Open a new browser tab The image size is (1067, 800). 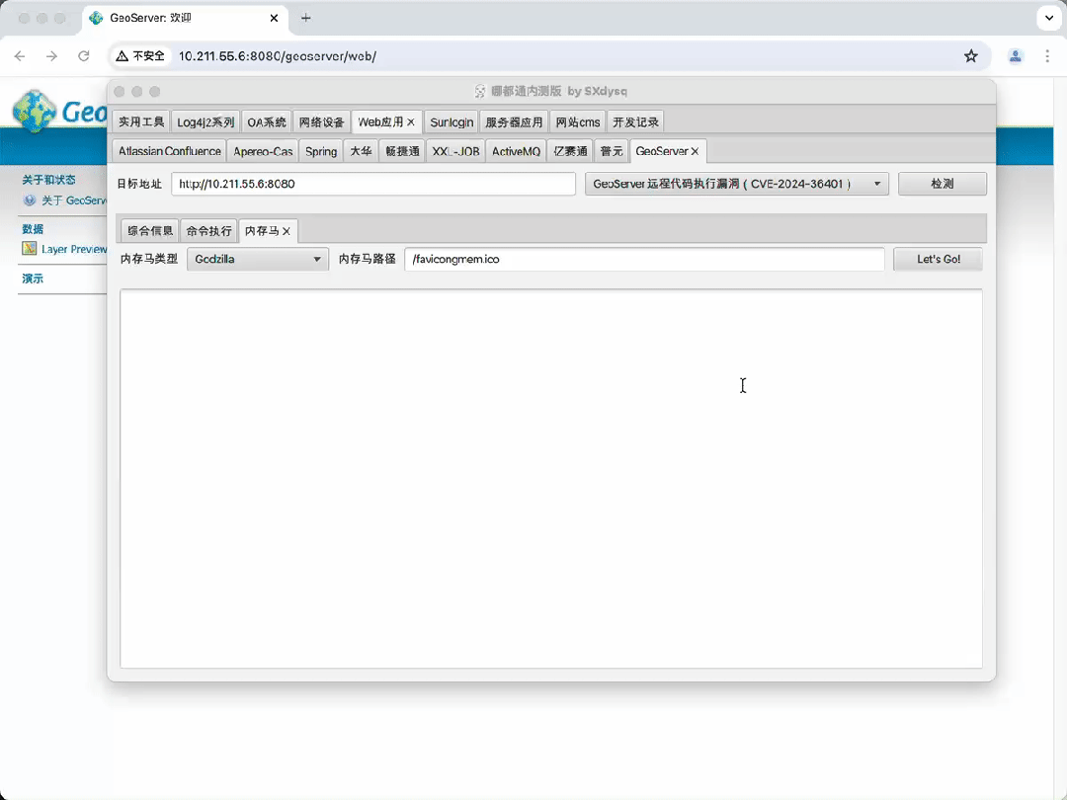coord(306,18)
